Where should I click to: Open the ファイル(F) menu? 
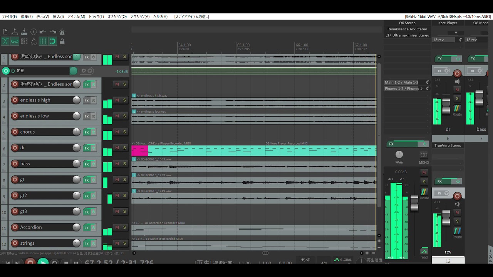pos(9,17)
